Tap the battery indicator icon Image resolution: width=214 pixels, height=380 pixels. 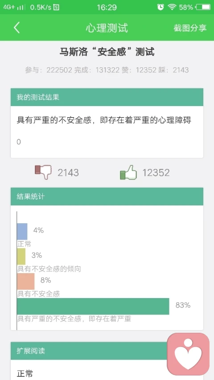pos(203,7)
